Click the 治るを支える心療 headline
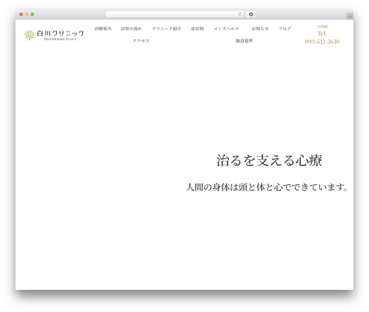 click(x=269, y=160)
